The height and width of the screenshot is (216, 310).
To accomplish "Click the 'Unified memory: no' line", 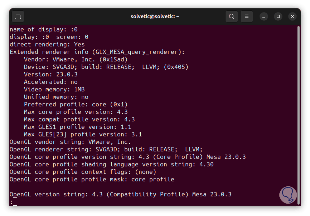I will (56, 97).
